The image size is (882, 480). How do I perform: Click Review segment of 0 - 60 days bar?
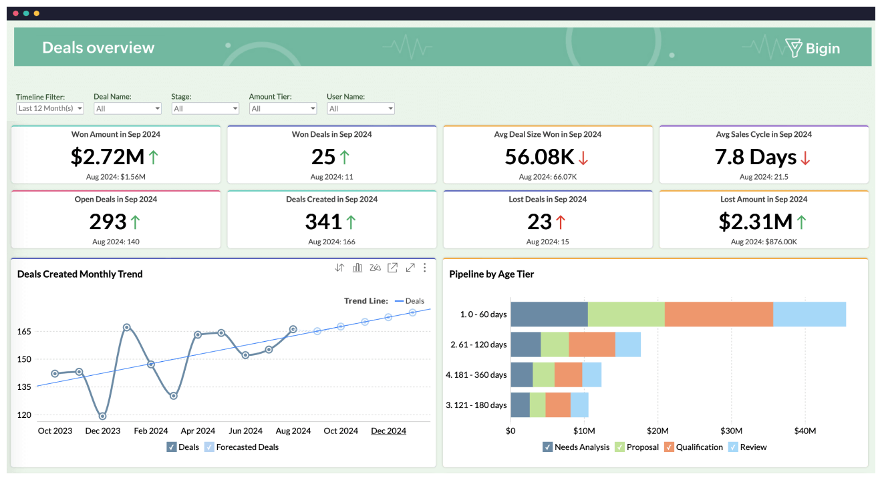pos(809,314)
